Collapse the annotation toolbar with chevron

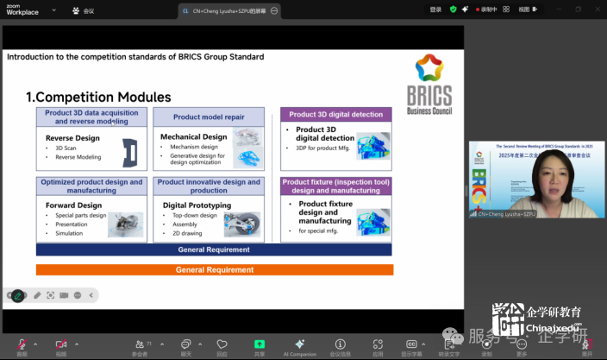click(x=91, y=295)
